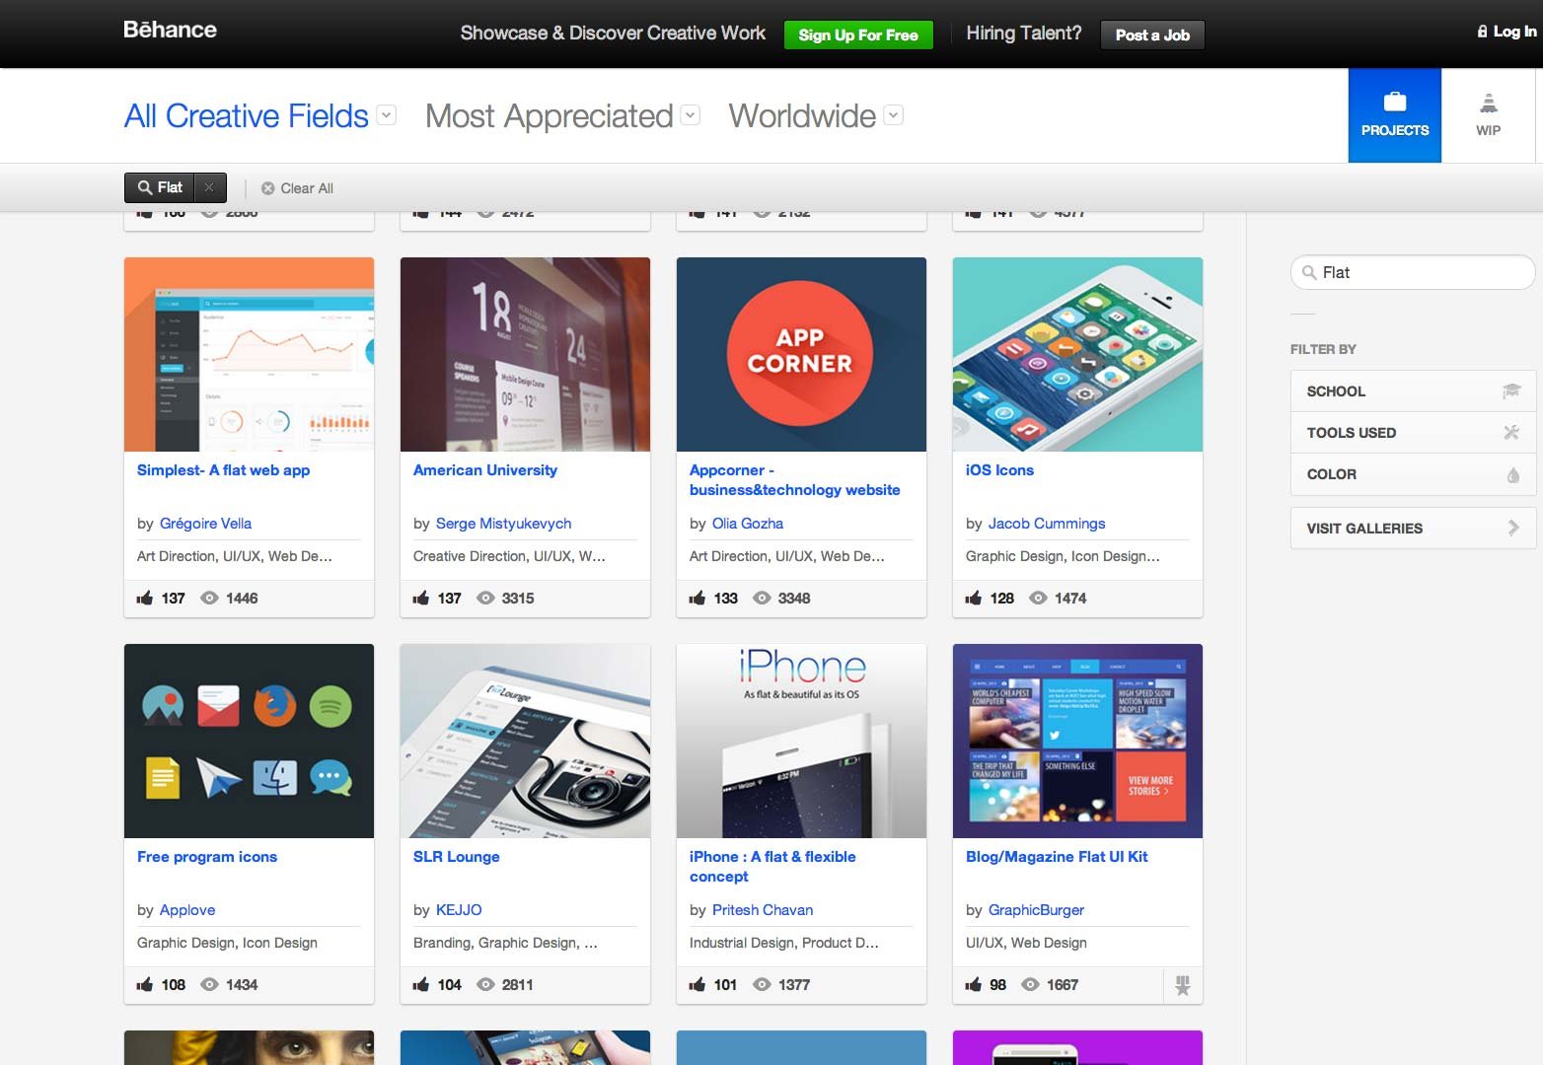The image size is (1543, 1065).
Task: Click the views eye icon beside 1446
Action: pyautogui.click(x=209, y=598)
